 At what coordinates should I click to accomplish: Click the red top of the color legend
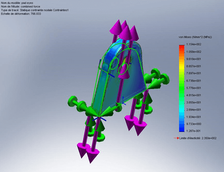[182, 47]
